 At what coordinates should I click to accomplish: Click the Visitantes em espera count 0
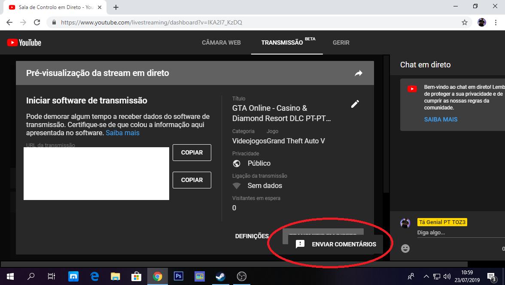[234, 208]
